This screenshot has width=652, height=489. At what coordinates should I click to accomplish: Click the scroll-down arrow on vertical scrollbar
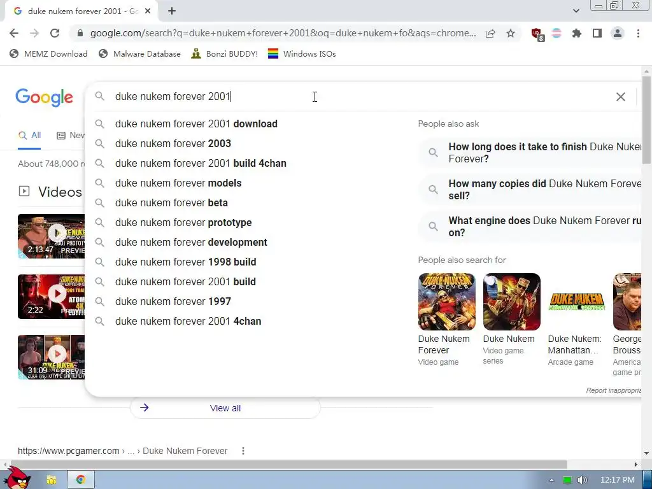[x=646, y=453]
